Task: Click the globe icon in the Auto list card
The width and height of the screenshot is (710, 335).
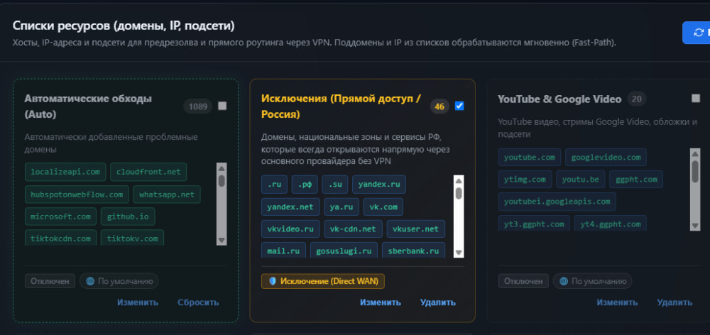Action: [x=91, y=281]
